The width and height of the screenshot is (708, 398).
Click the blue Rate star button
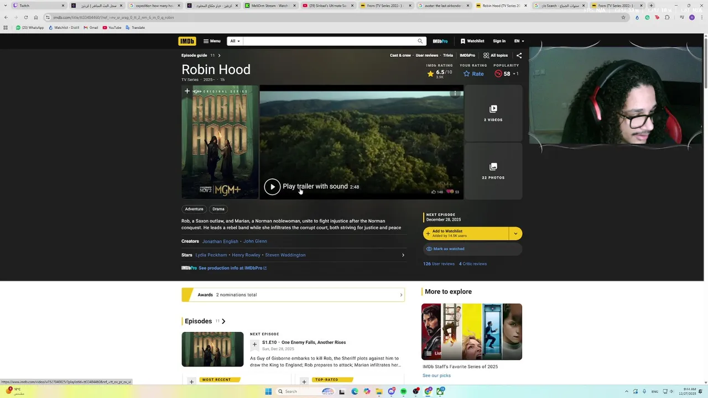pos(473,74)
